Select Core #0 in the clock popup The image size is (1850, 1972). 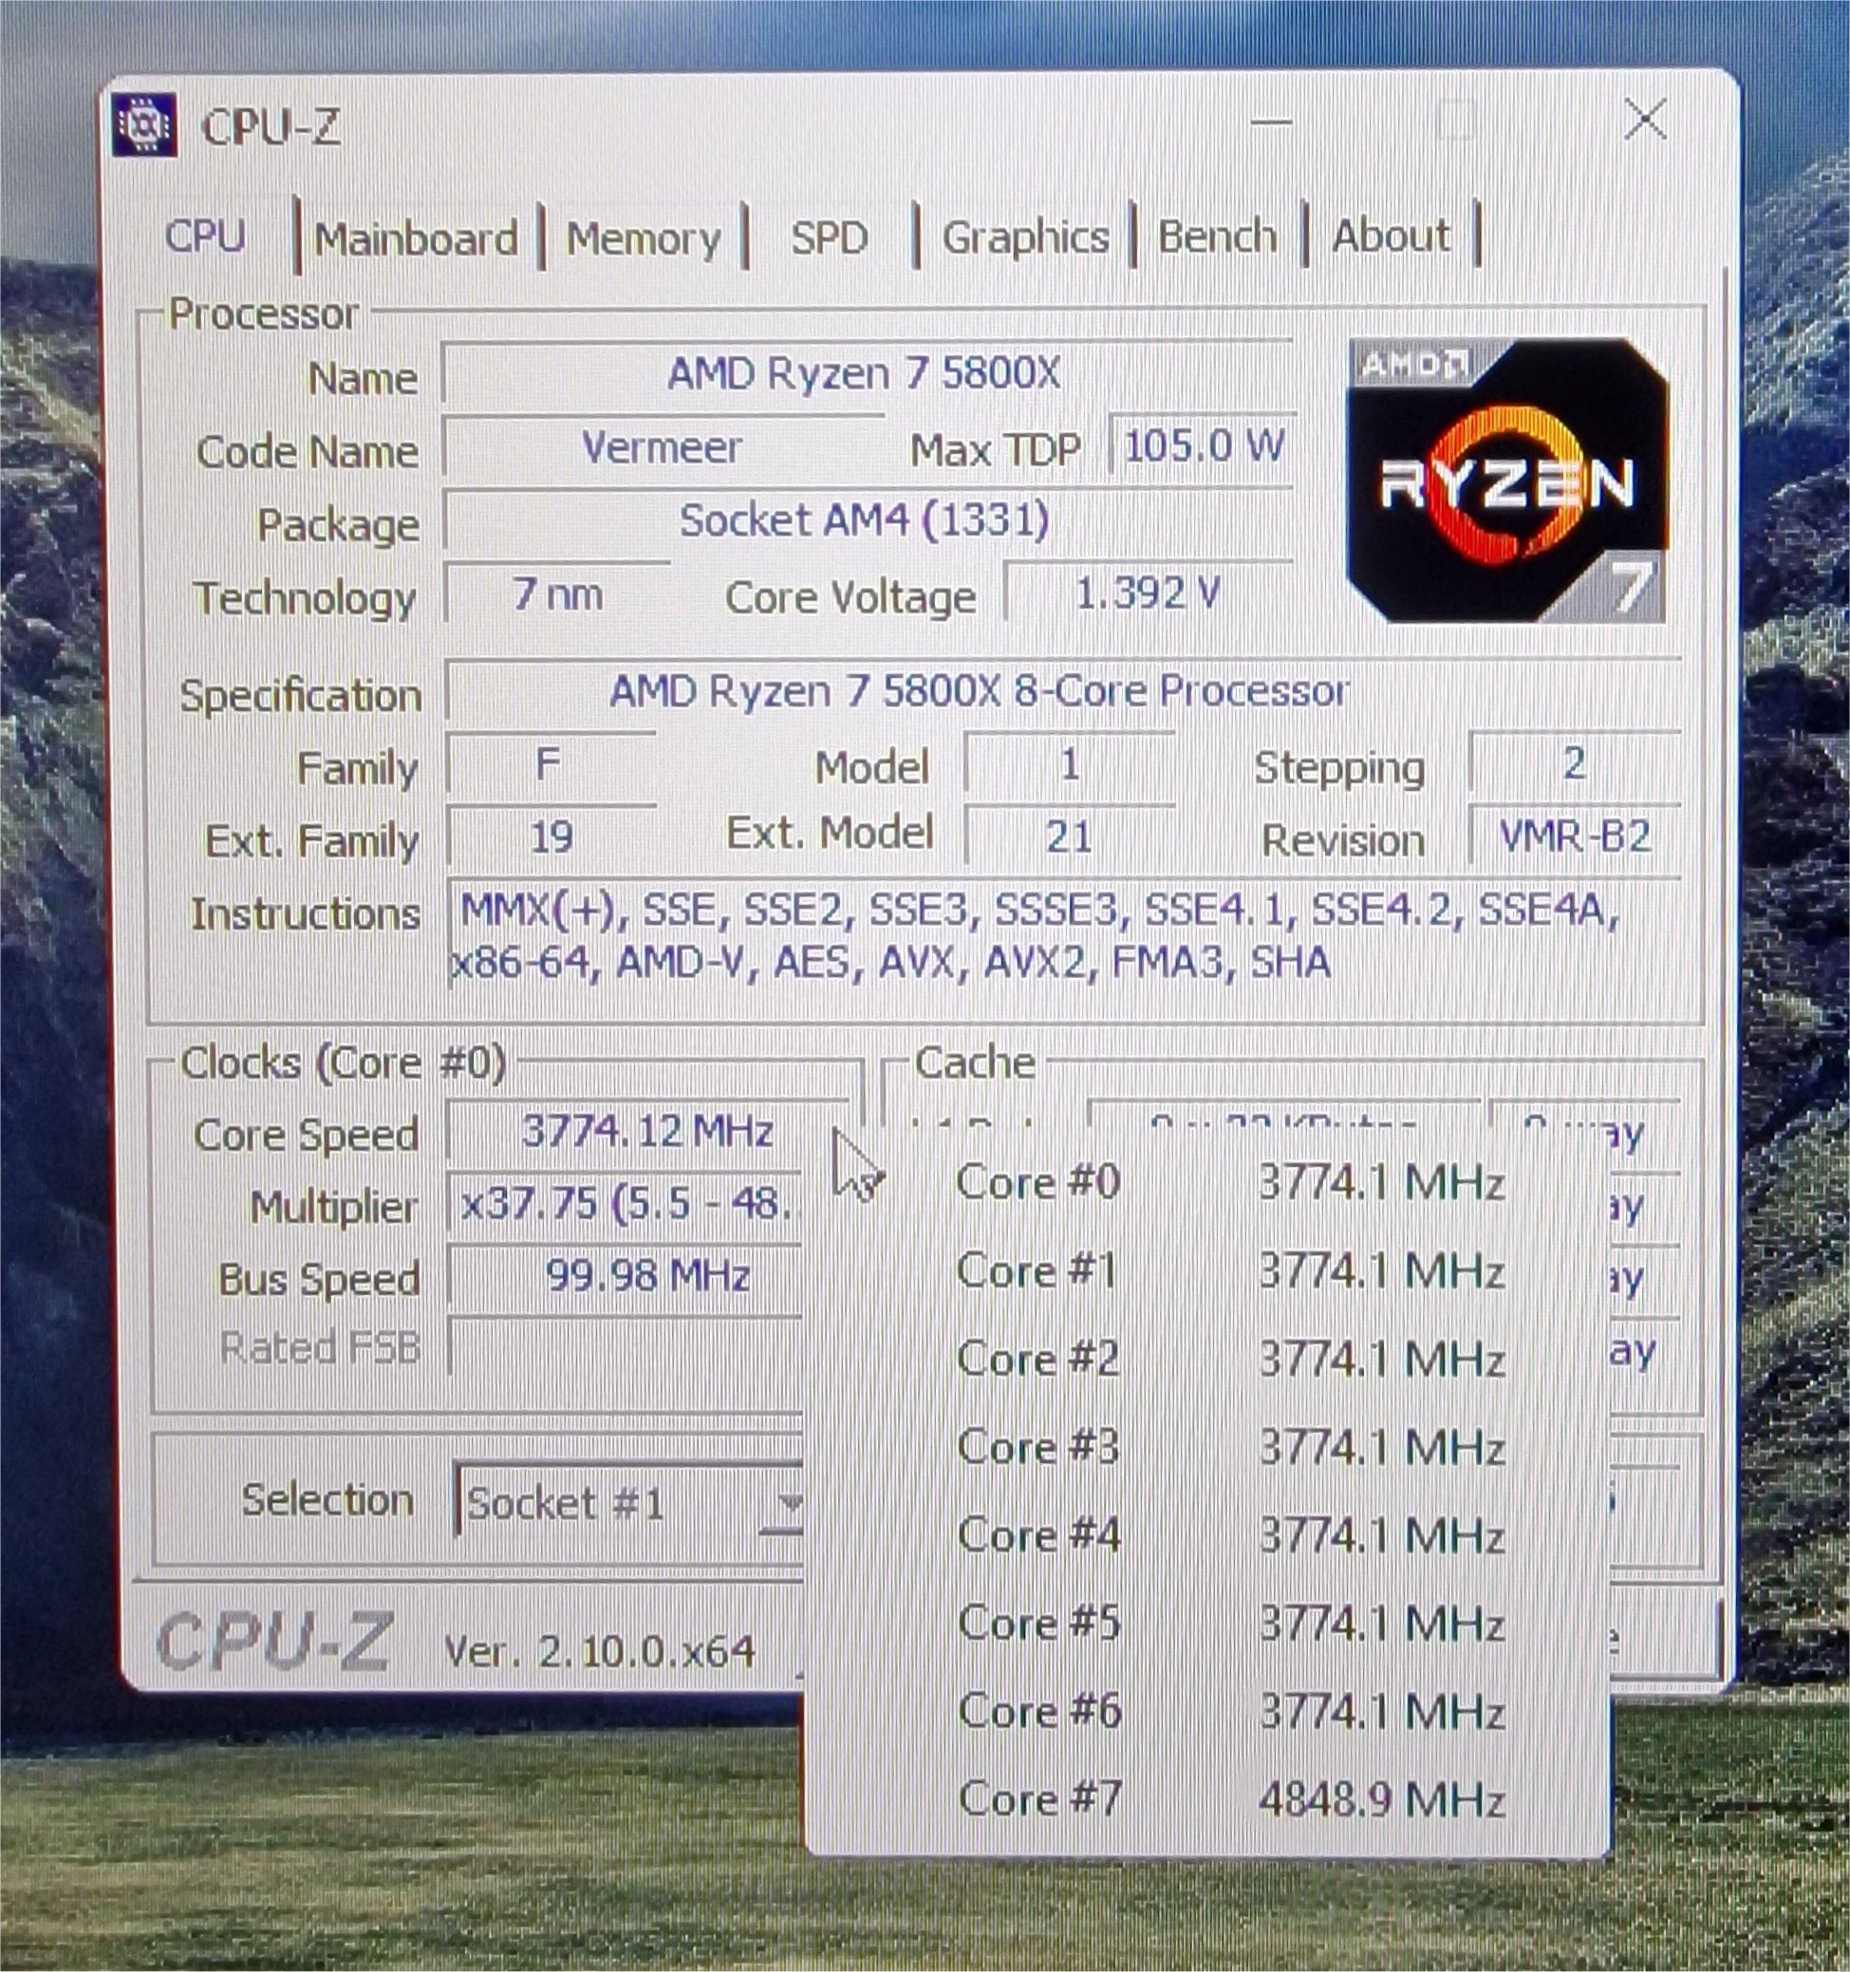1230,1181
